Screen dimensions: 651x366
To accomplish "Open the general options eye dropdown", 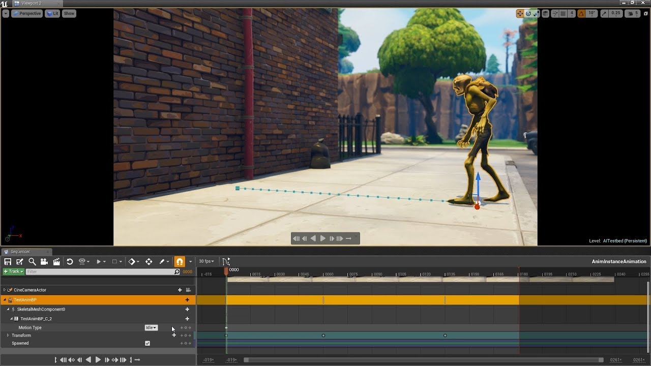I will (84, 262).
